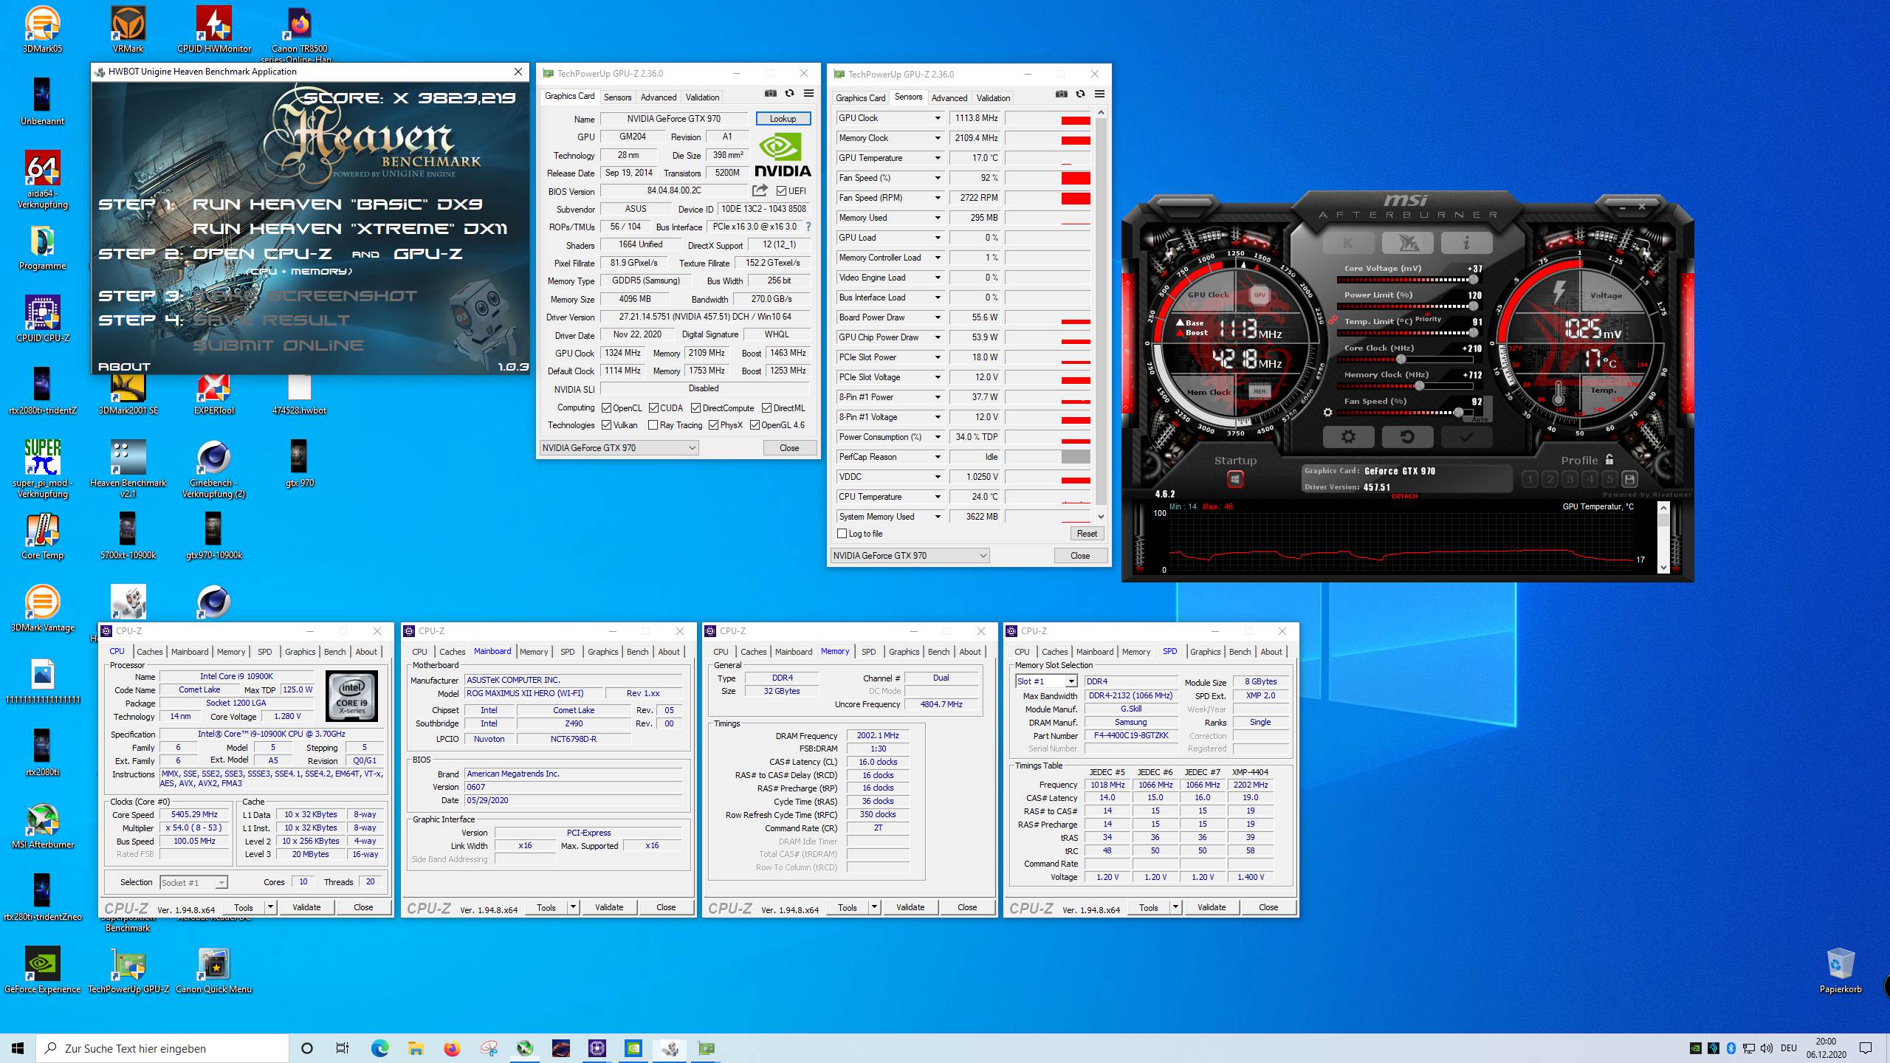This screenshot has height=1063, width=1890.
Task: Open the VRMark desktop icon
Action: coord(128,30)
